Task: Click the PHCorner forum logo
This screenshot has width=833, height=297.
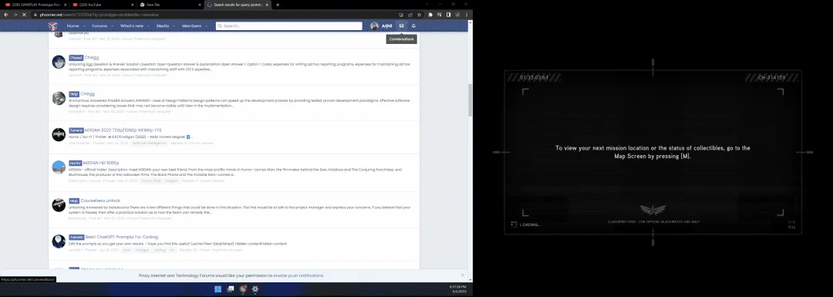Action: (52, 26)
